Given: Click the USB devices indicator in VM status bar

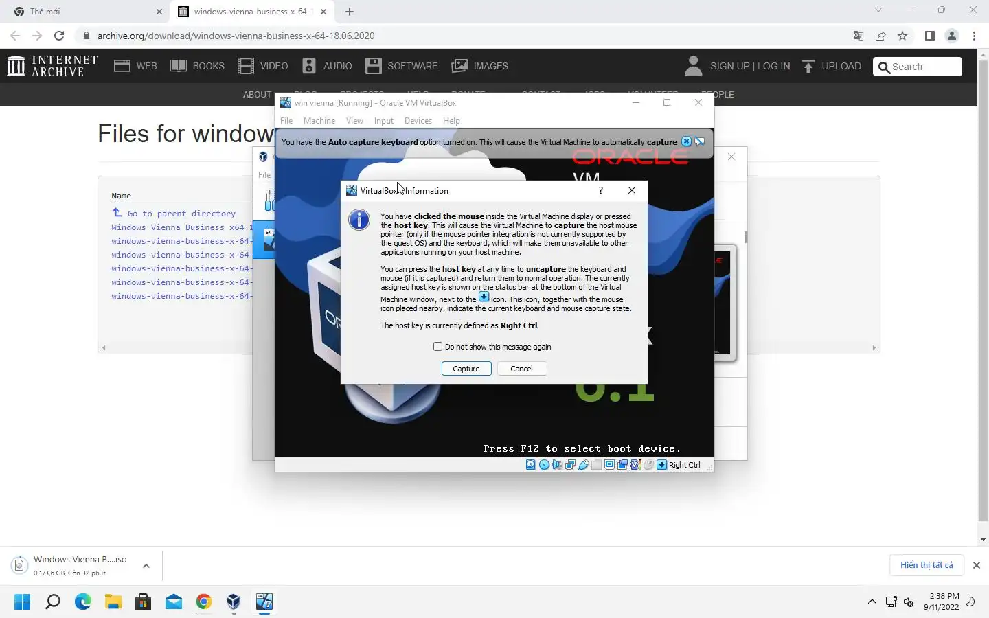Looking at the screenshot, I should click(583, 465).
